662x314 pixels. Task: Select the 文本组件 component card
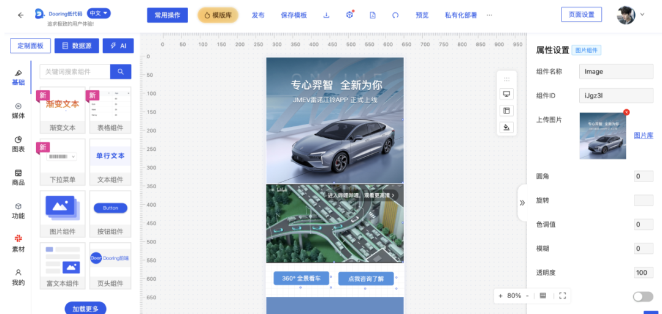coord(110,163)
